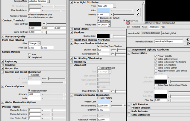Screen dimensions: 190x121
Task: Expand the Photon Emission section
Action: tap(129, 108)
